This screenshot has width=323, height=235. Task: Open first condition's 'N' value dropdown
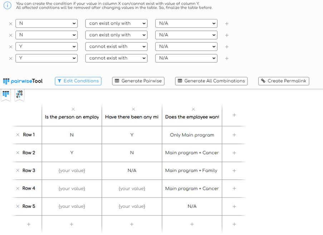point(47,24)
